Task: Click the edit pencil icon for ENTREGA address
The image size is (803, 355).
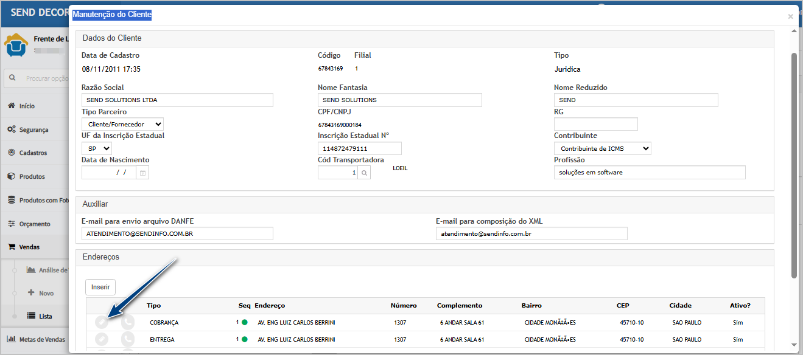Action: coord(102,340)
